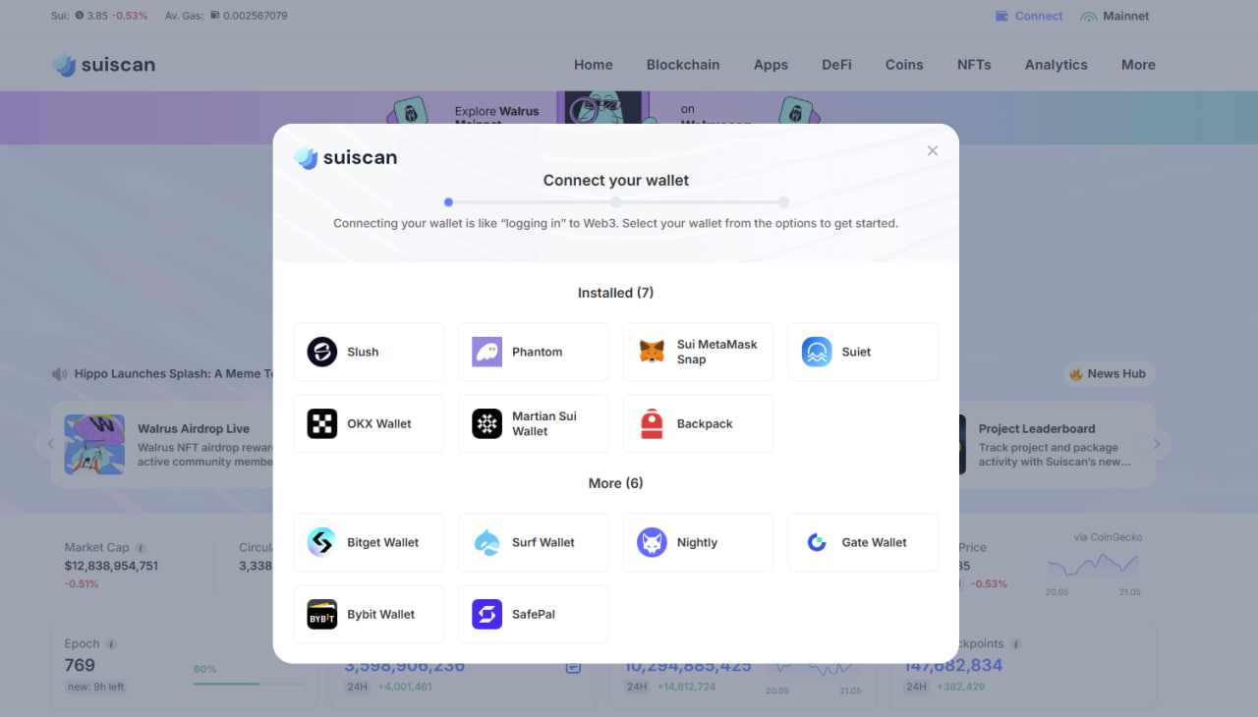Expand the More navigation menu
This screenshot has height=717, width=1258.
click(x=1138, y=65)
